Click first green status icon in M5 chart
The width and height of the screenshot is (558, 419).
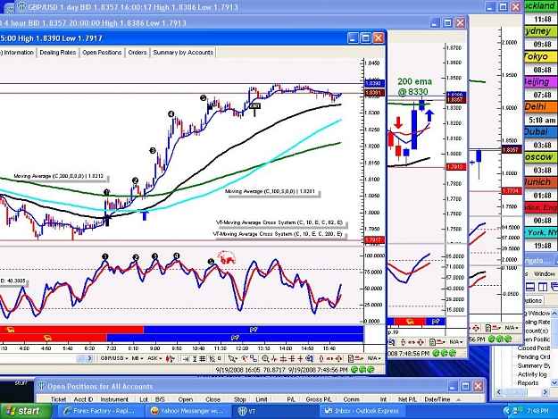click(x=354, y=370)
